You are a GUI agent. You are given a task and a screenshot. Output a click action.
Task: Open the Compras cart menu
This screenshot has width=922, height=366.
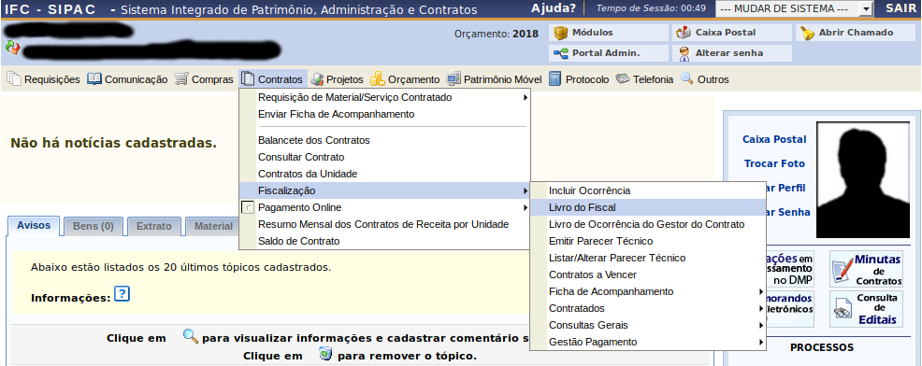tap(204, 79)
